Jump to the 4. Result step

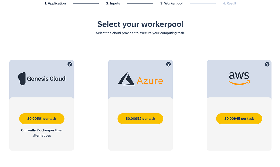pos(229,4)
